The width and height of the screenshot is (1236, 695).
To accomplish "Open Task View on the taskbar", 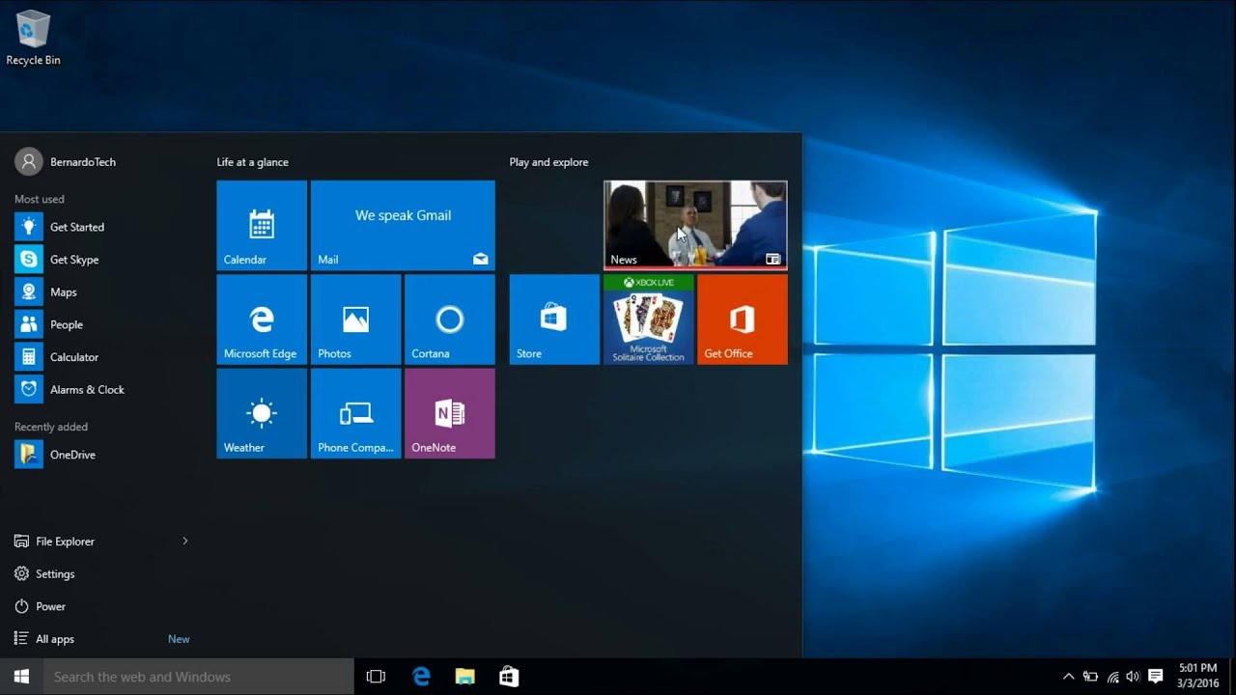I will click(x=375, y=676).
